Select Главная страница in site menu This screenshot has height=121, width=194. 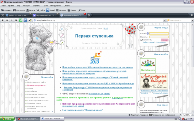pyautogui.click(x=36, y=85)
